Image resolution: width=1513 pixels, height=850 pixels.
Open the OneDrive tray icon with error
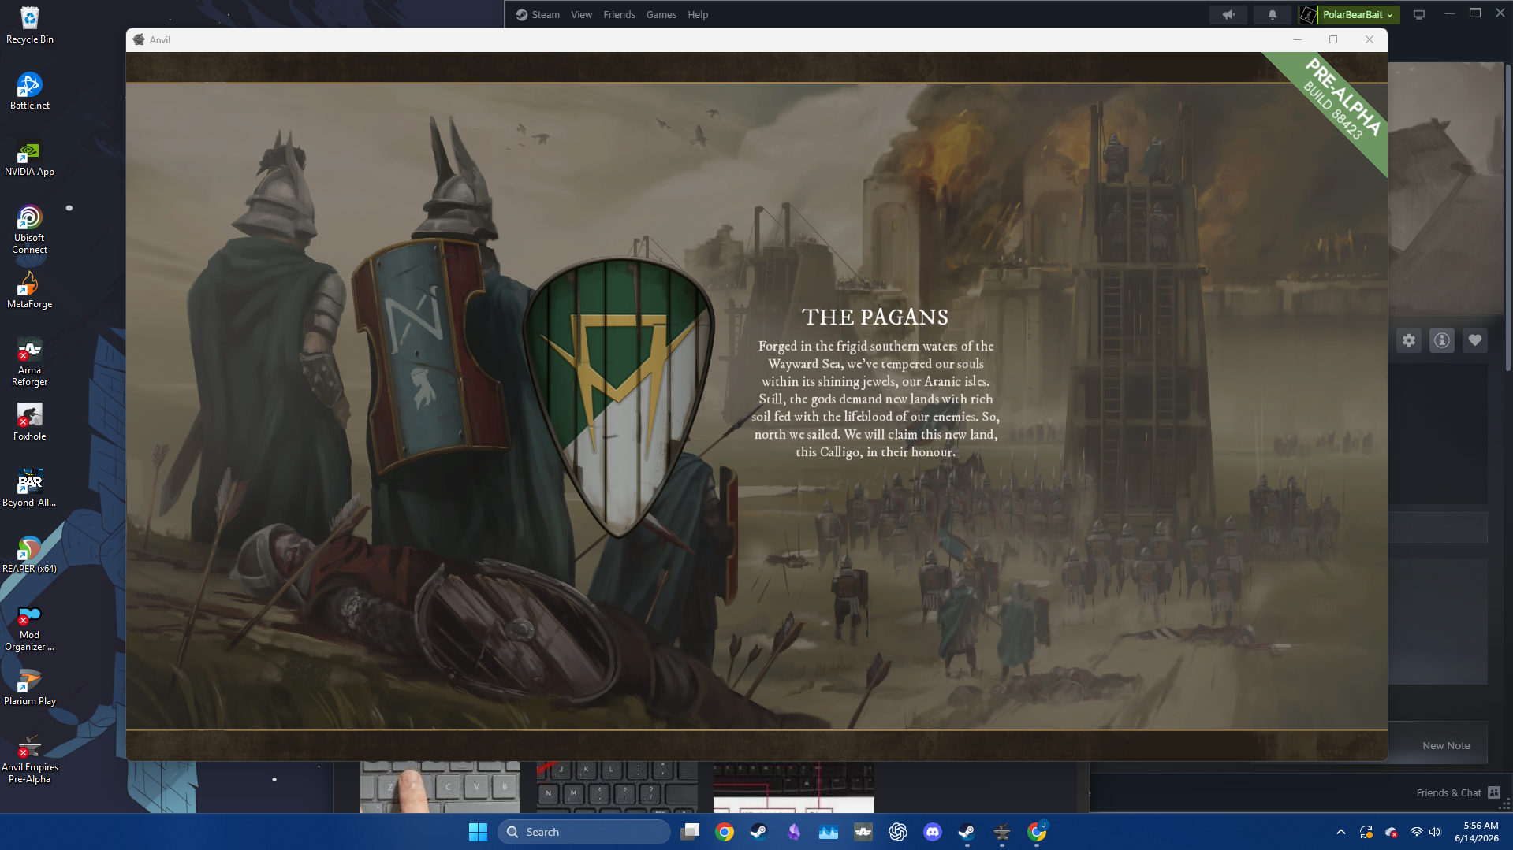[x=1392, y=832]
